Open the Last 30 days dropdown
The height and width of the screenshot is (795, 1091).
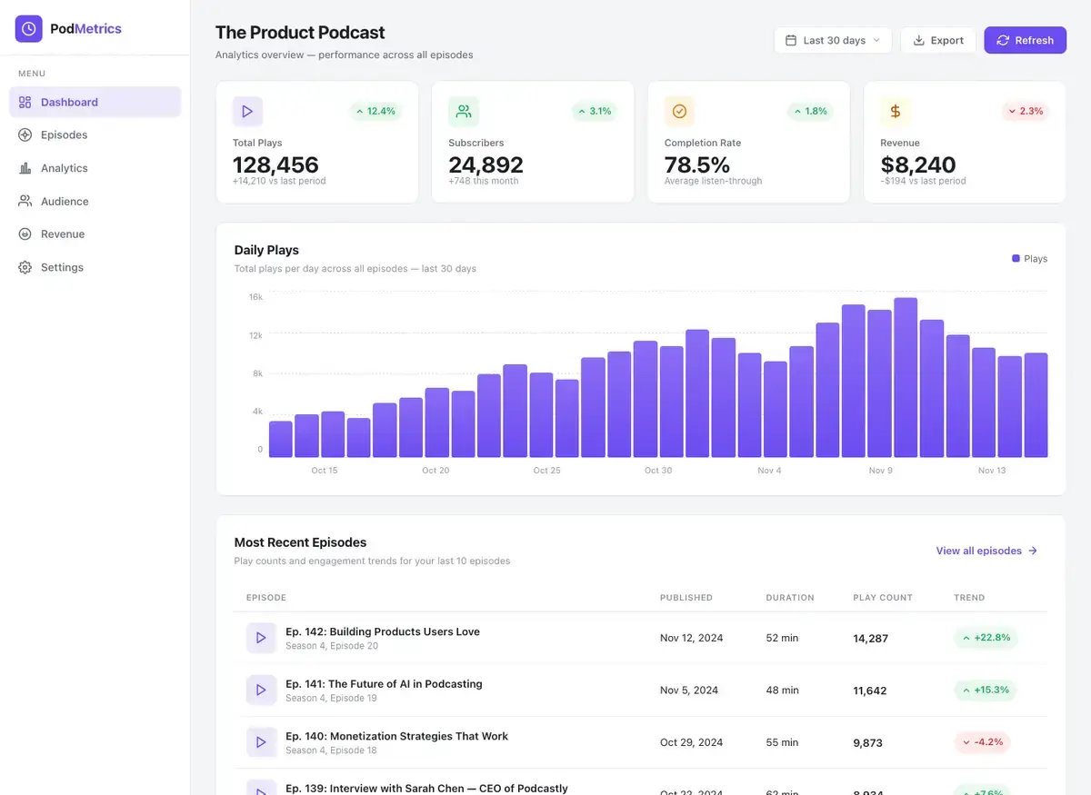pyautogui.click(x=833, y=40)
